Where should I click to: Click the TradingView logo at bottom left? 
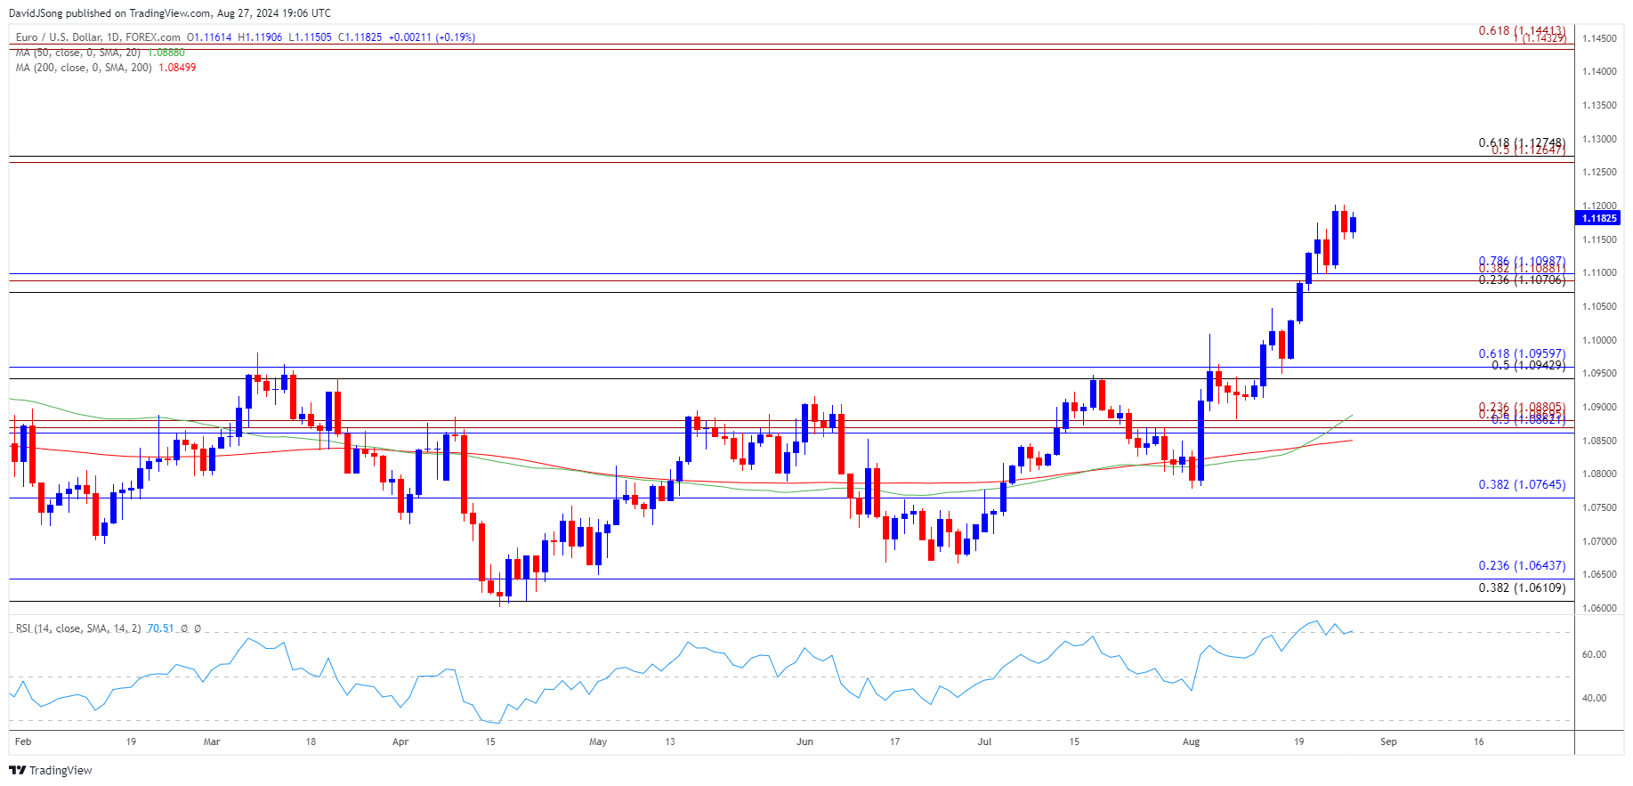pos(51,770)
